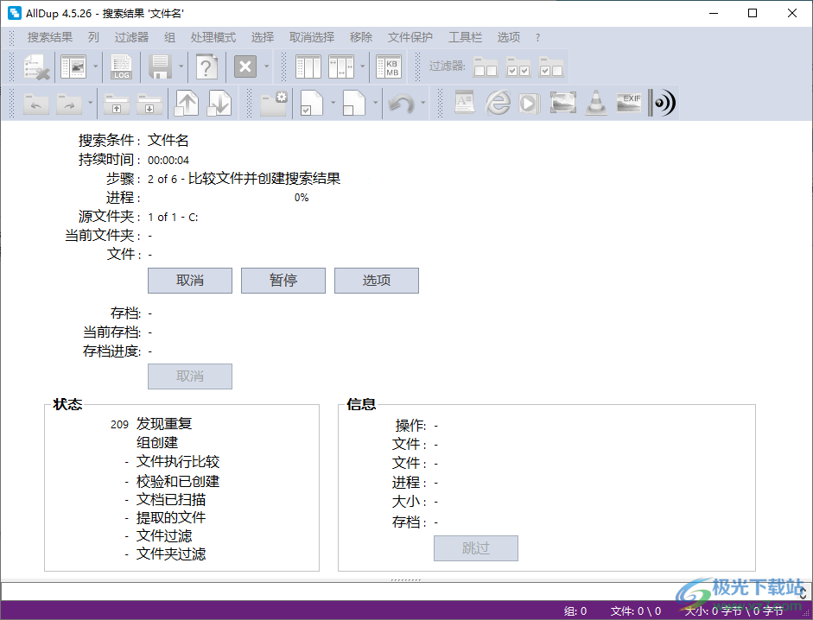Click the folder forward arrow icon
The height and width of the screenshot is (620, 813).
click(x=69, y=103)
